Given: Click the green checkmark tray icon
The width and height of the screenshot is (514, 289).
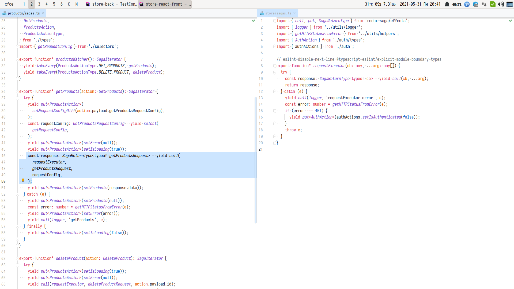Looking at the screenshot, I should click(492, 4).
